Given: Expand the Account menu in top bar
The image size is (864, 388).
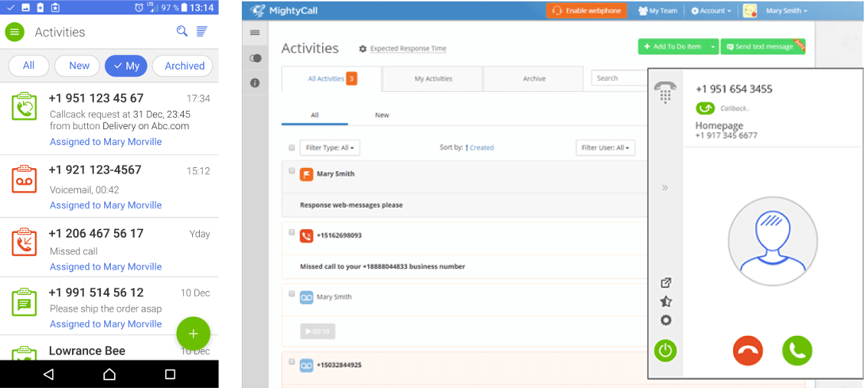Looking at the screenshot, I should [710, 11].
